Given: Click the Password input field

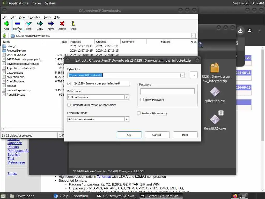Looking at the screenshot, I should pos(167,91).
